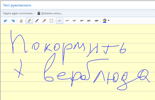155x100 pixels.
Task: Select the third line thickness option
Action: click(x=74, y=21)
